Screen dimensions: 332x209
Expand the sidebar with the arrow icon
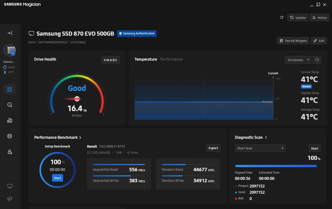click(x=10, y=33)
